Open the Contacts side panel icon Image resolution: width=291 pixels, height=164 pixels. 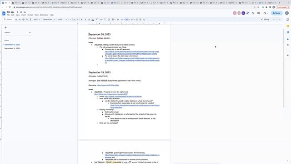[x=288, y=39]
